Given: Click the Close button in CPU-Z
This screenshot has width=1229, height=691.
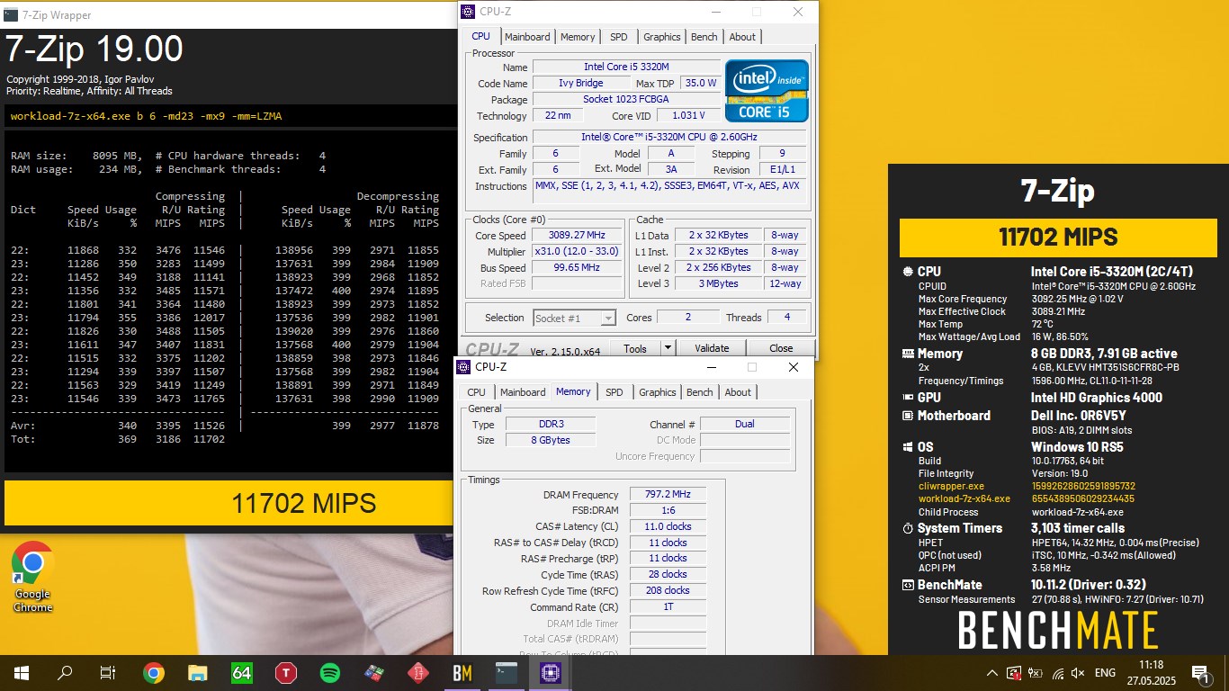Looking at the screenshot, I should point(781,348).
